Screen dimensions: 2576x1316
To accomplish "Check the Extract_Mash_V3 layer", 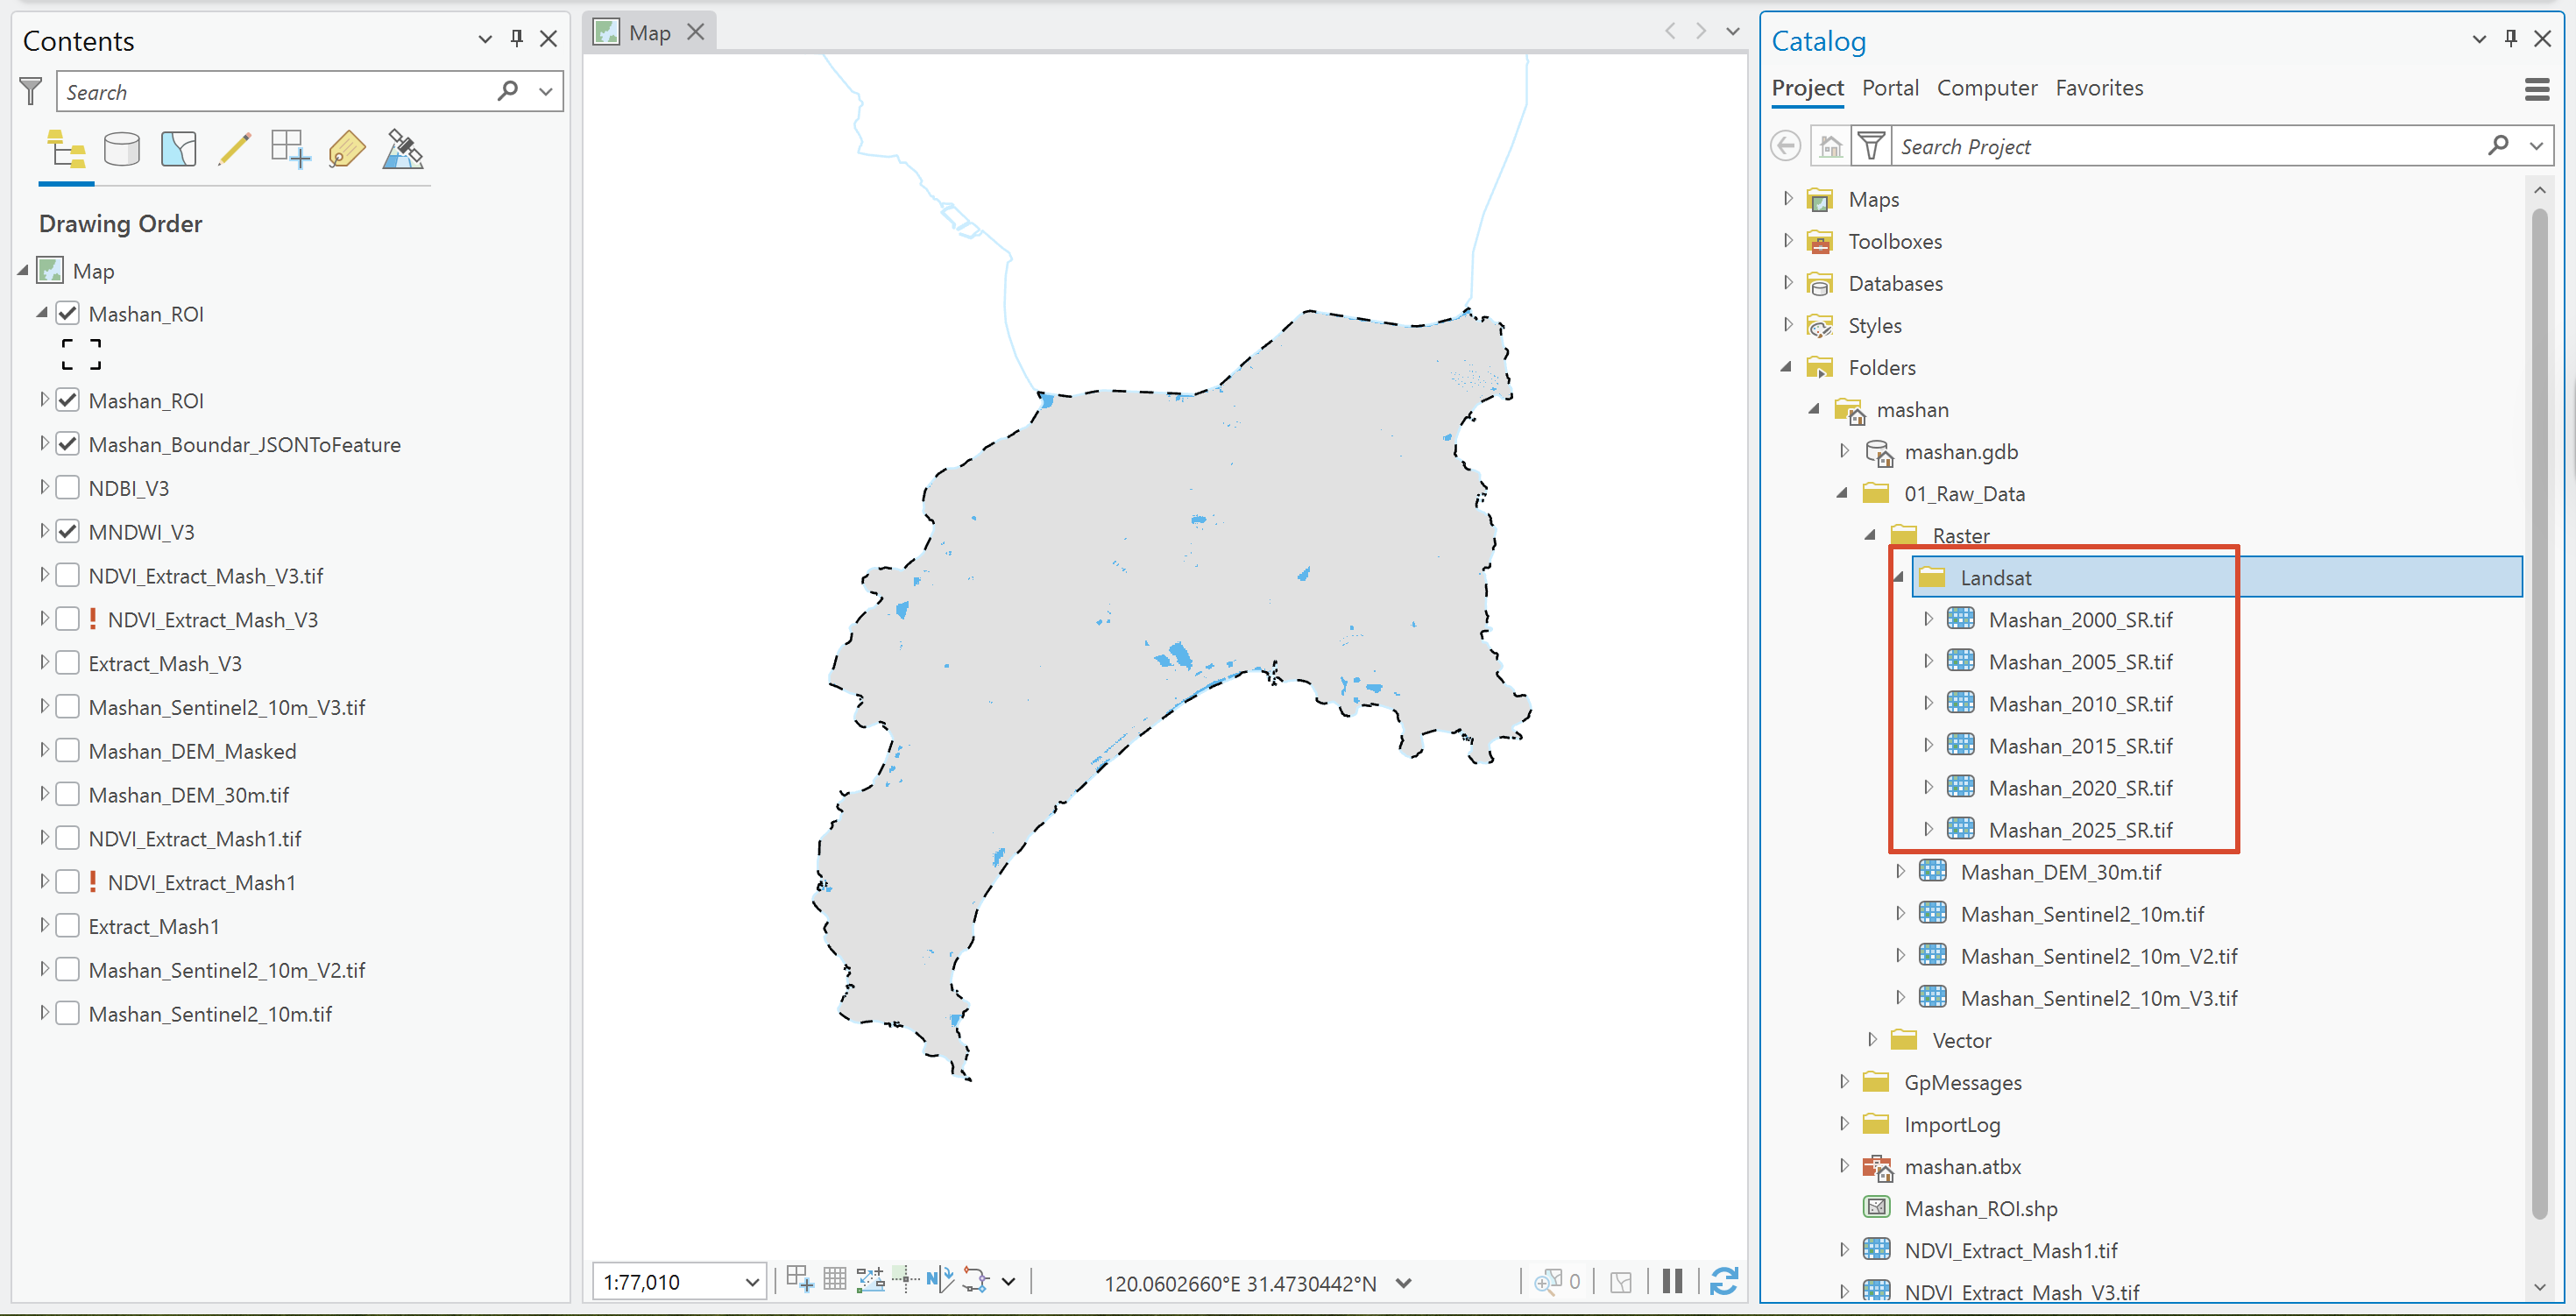I will tap(67, 663).
